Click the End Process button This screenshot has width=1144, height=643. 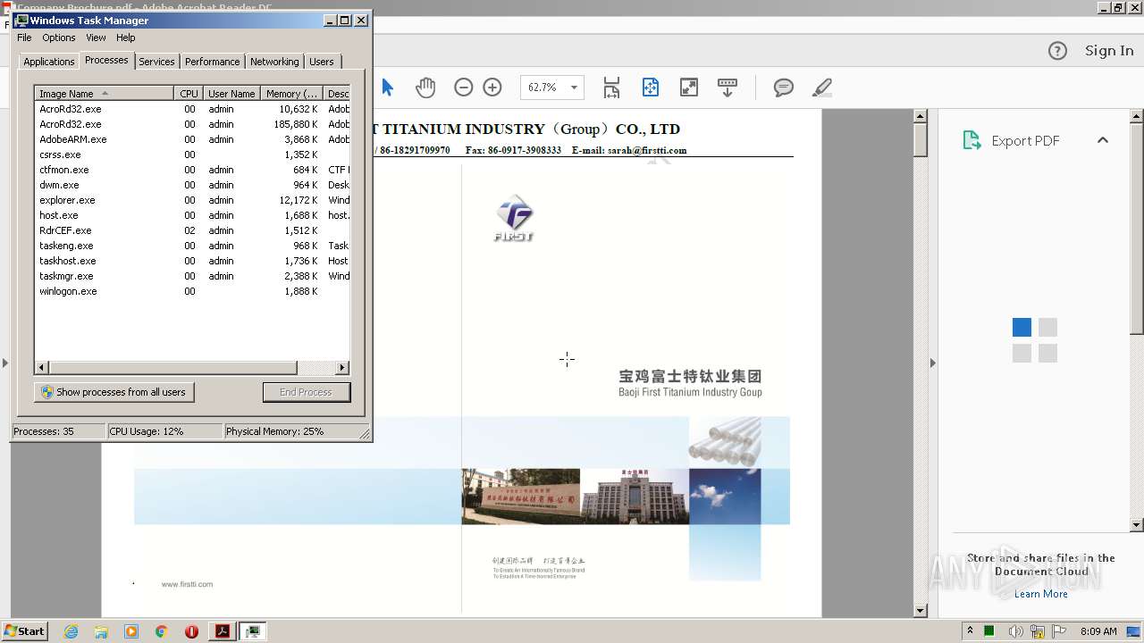pyautogui.click(x=307, y=392)
